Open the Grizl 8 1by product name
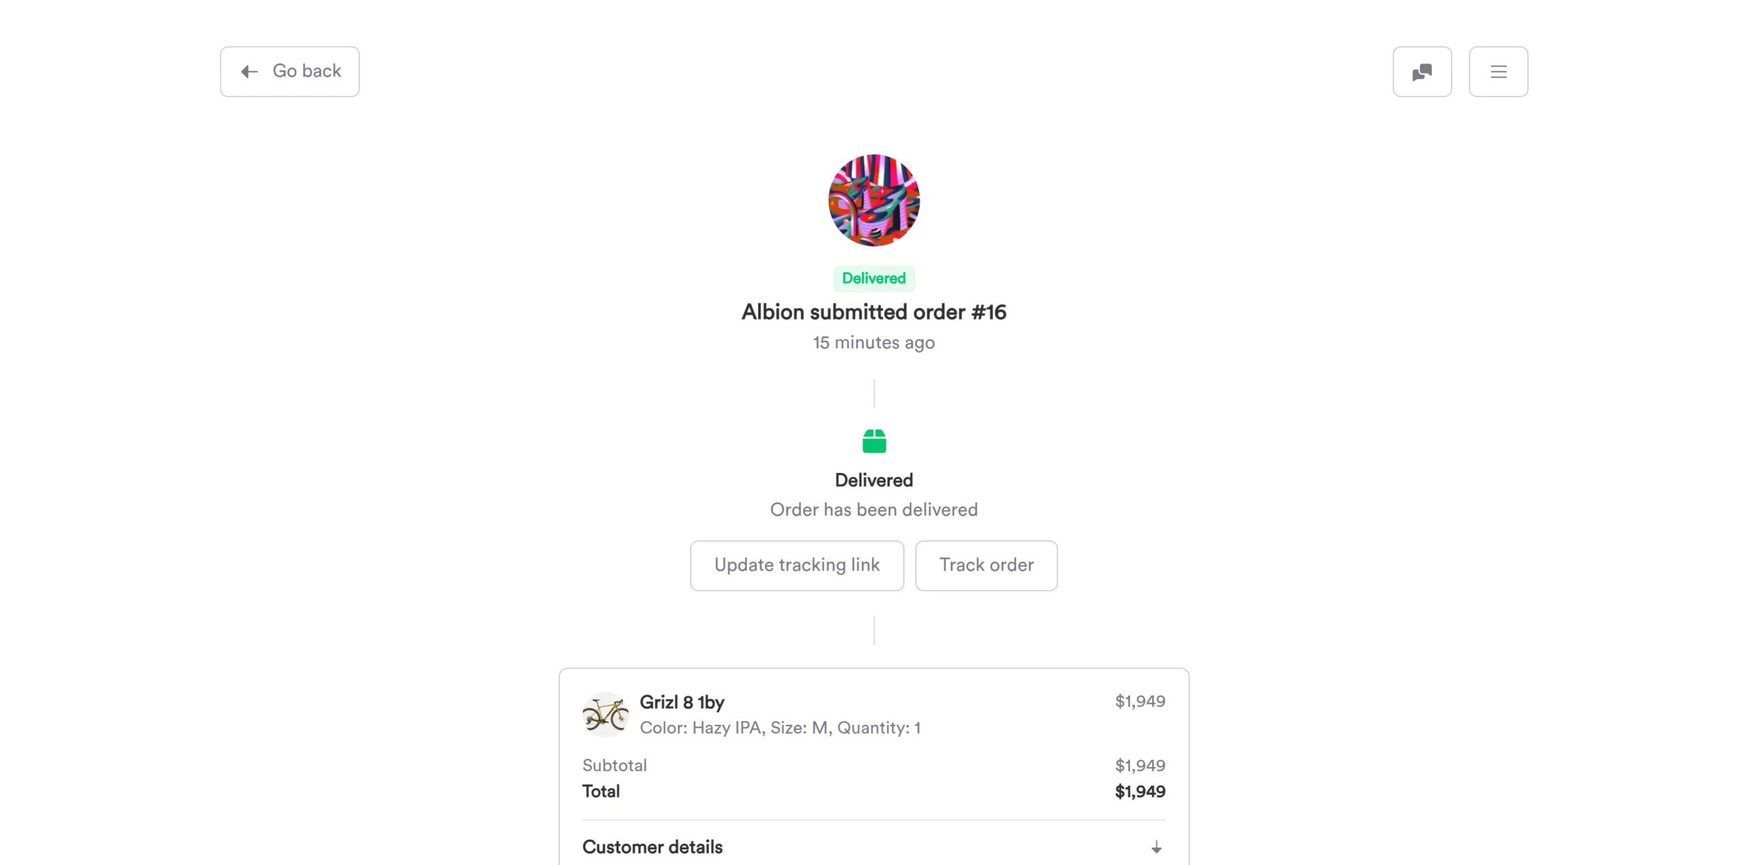The width and height of the screenshot is (1749, 865). coord(682,702)
